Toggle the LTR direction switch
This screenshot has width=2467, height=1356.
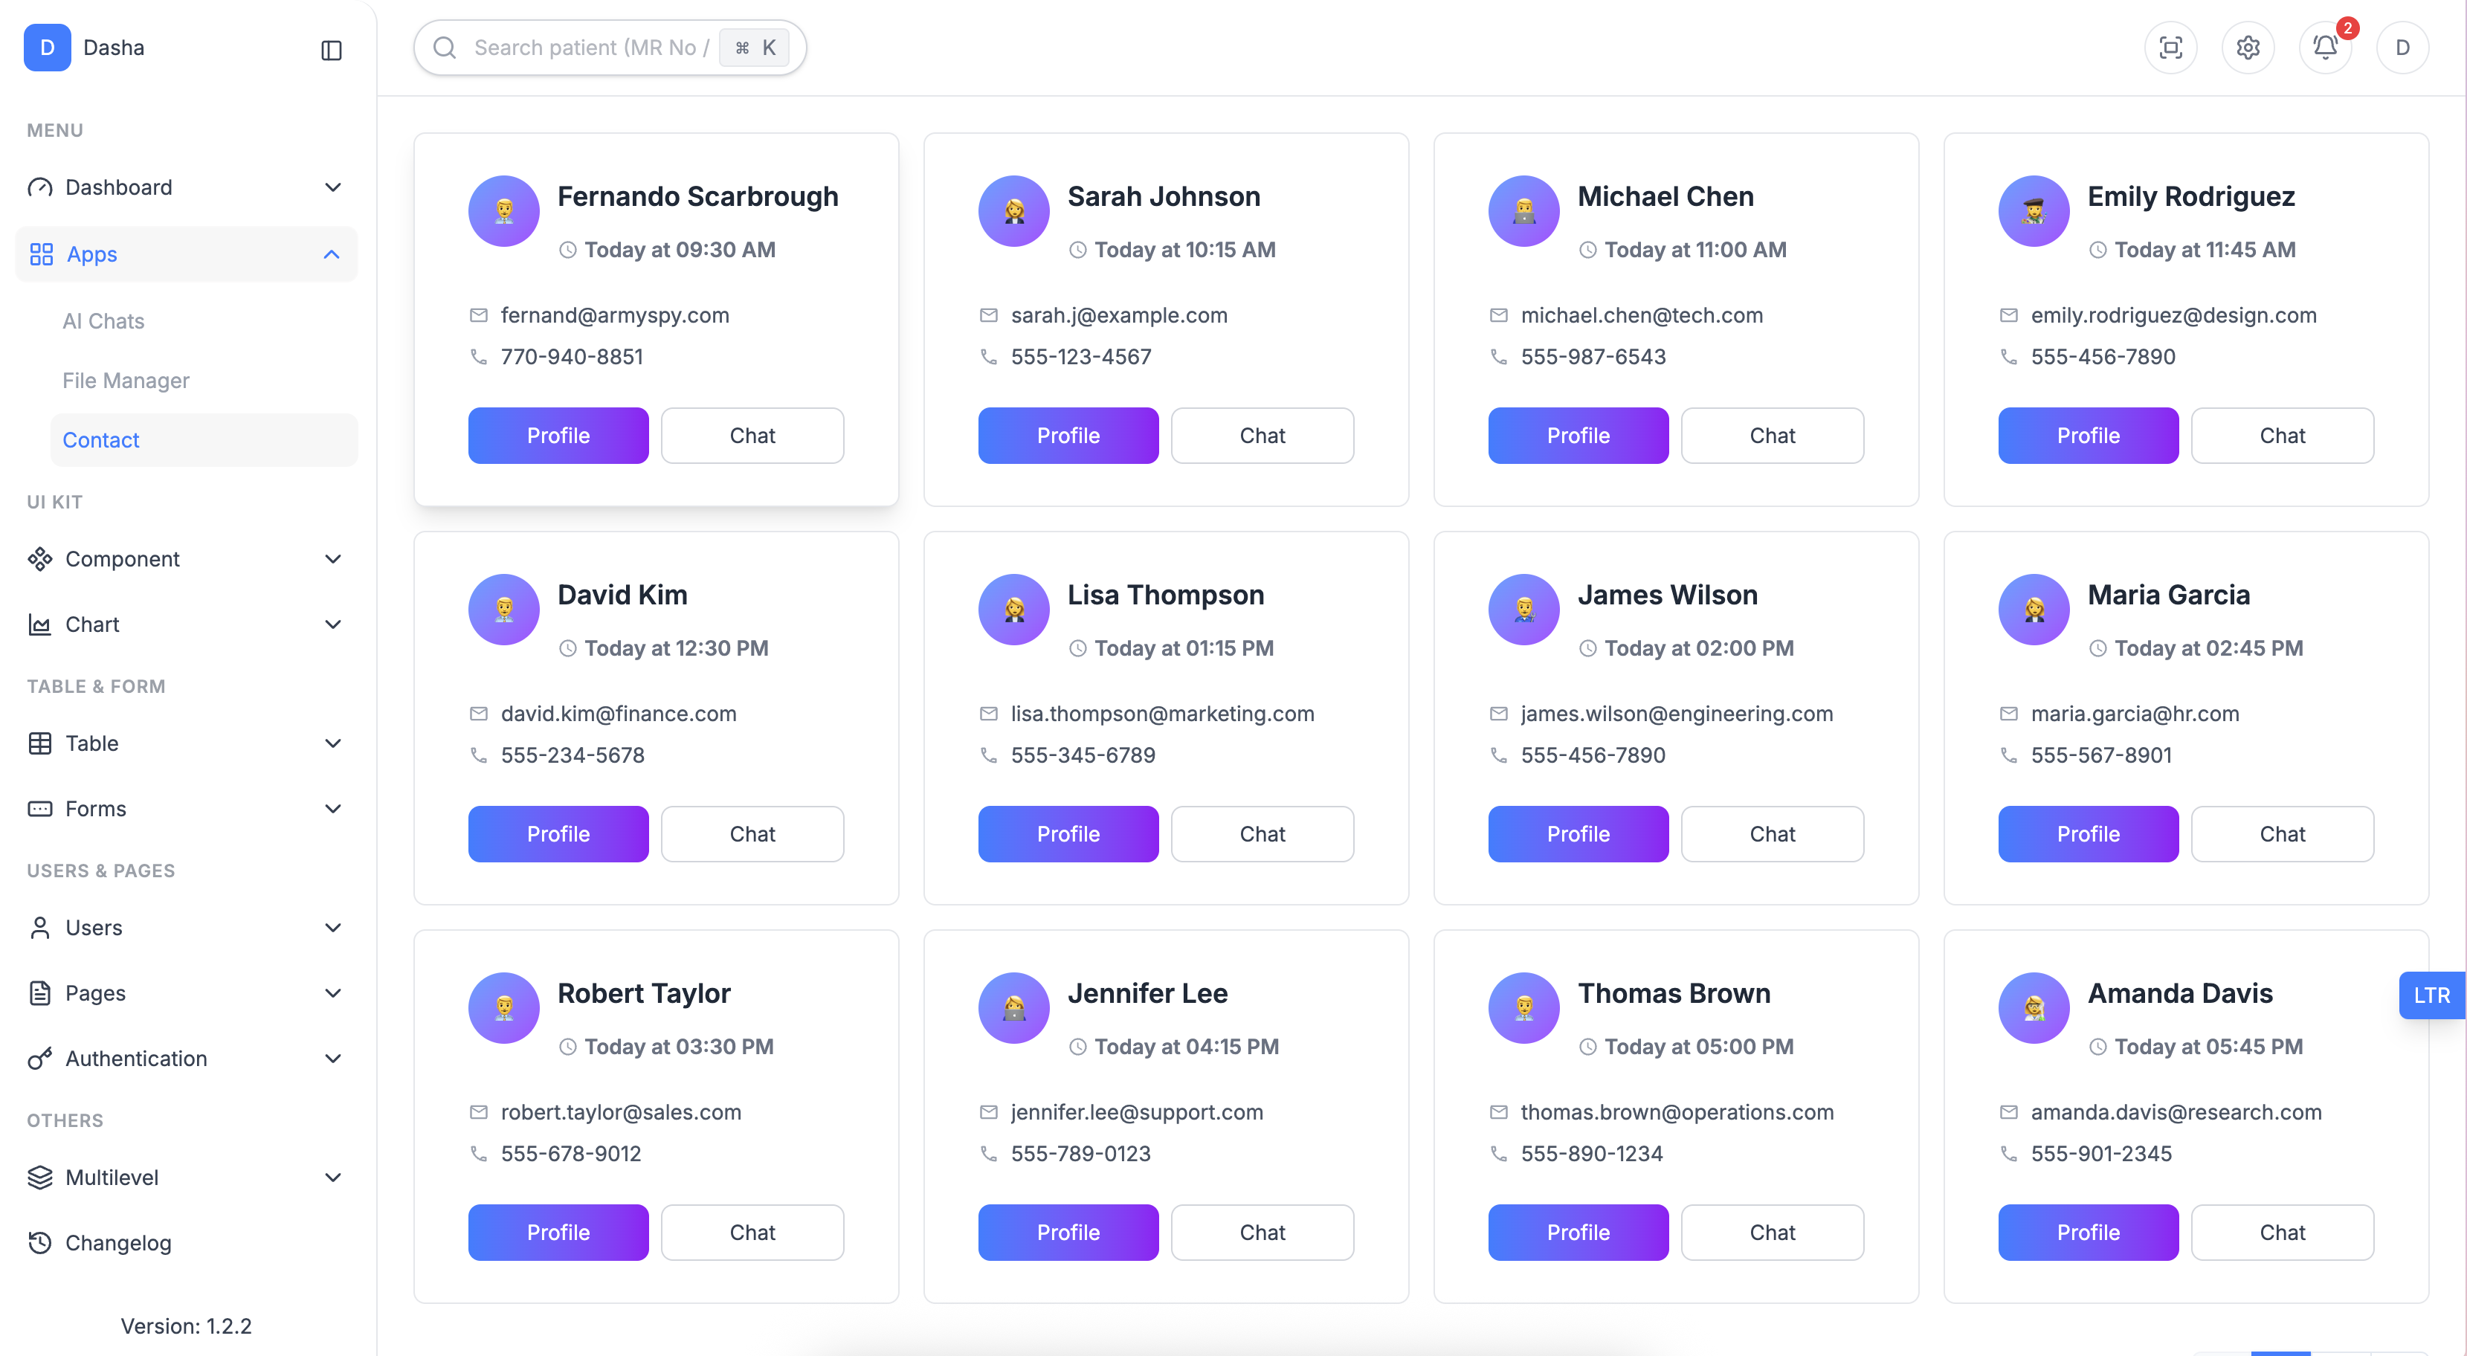pyautogui.click(x=2431, y=995)
